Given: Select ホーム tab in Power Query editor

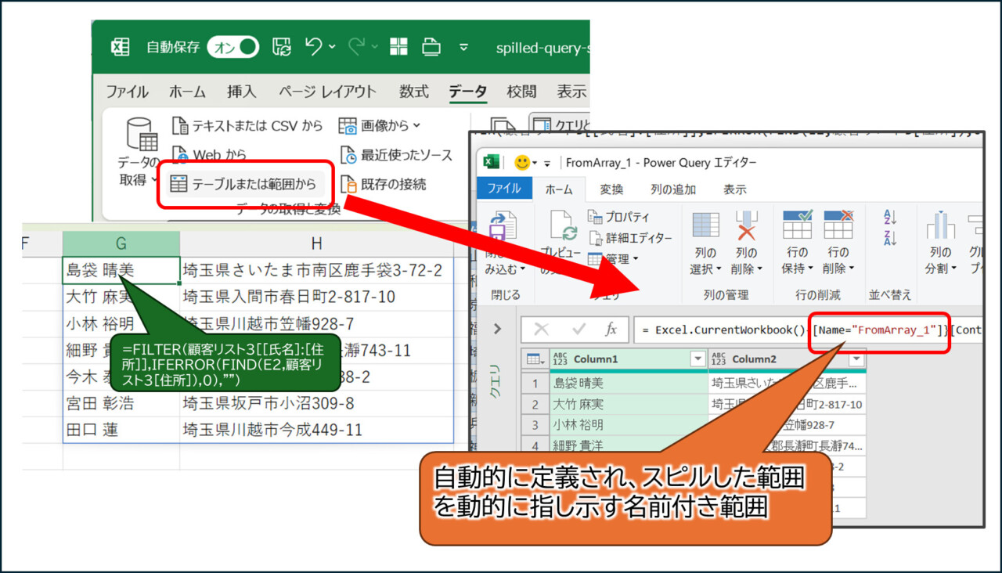Looking at the screenshot, I should 559,189.
